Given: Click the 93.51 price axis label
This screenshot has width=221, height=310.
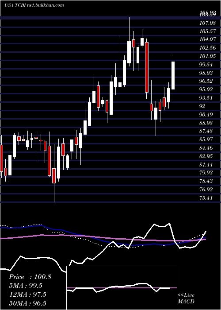Looking at the screenshot, I should pyautogui.click(x=206, y=98).
